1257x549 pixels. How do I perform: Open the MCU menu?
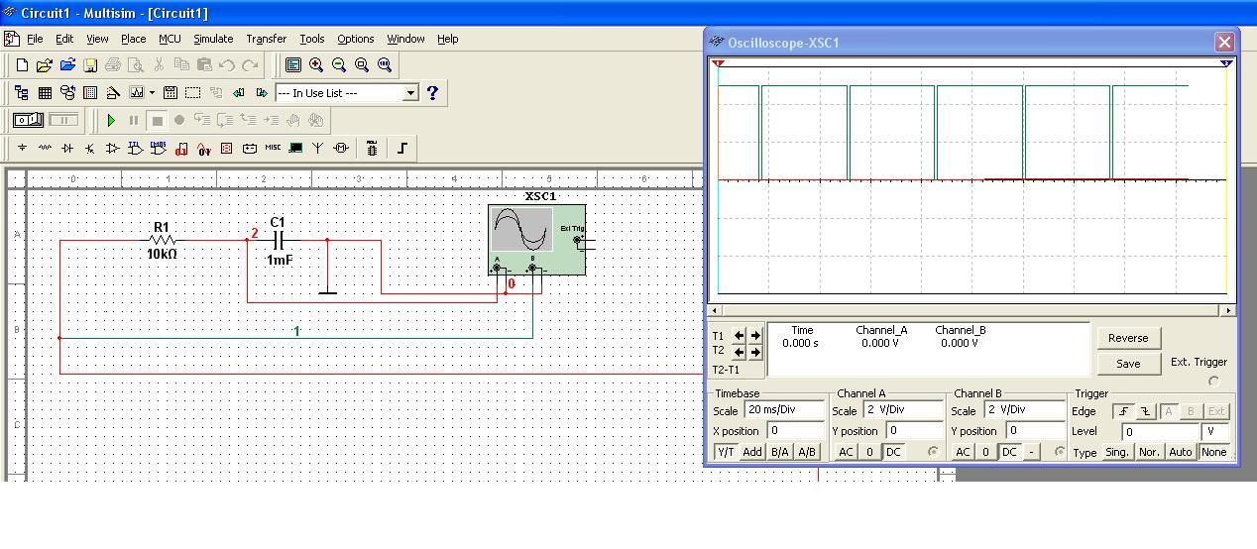(x=170, y=39)
